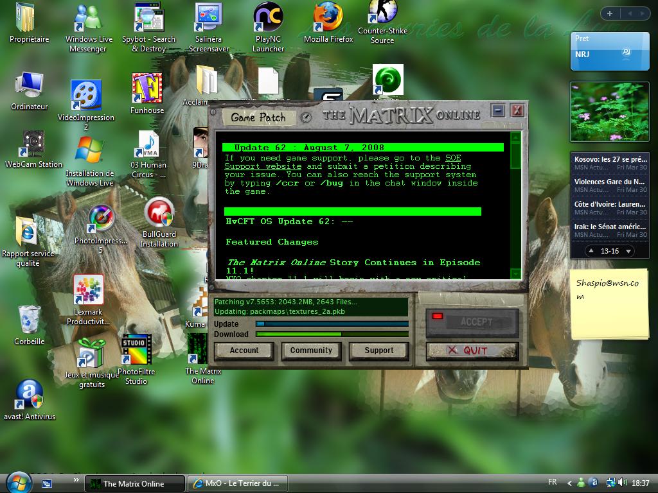The width and height of the screenshot is (658, 493).
Task: Minimize the Matrix Online patcher window
Action: [498, 110]
